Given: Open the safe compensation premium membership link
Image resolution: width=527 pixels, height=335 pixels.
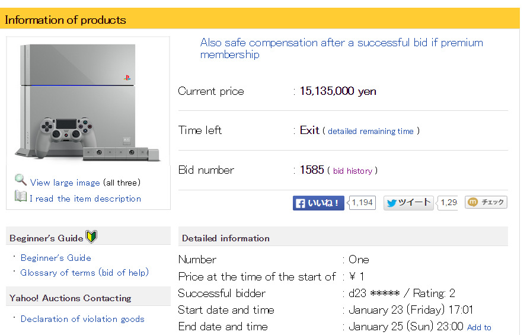Looking at the screenshot, I should [x=341, y=49].
